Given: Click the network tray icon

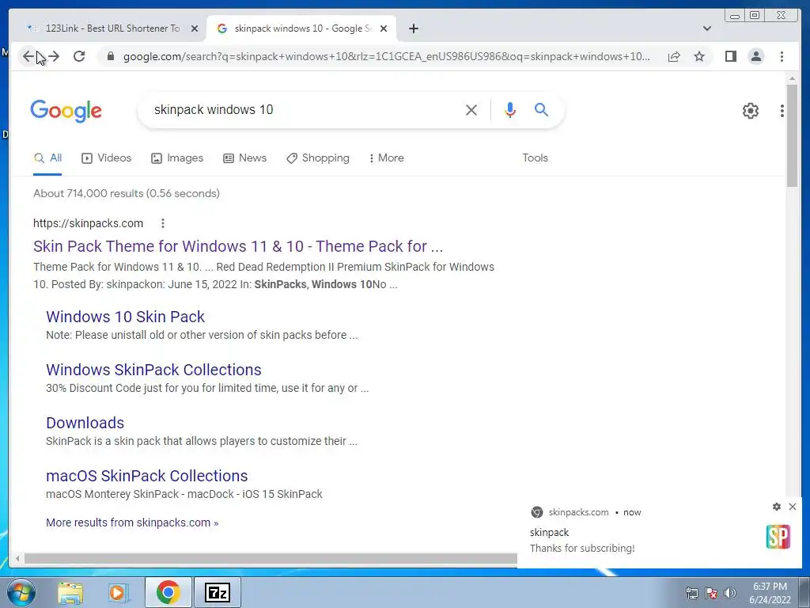Looking at the screenshot, I should coord(691,593).
